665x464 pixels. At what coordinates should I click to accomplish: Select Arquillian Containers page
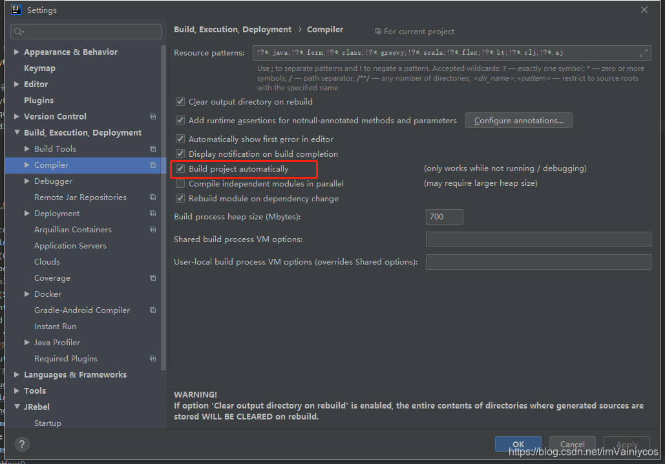click(x=73, y=230)
